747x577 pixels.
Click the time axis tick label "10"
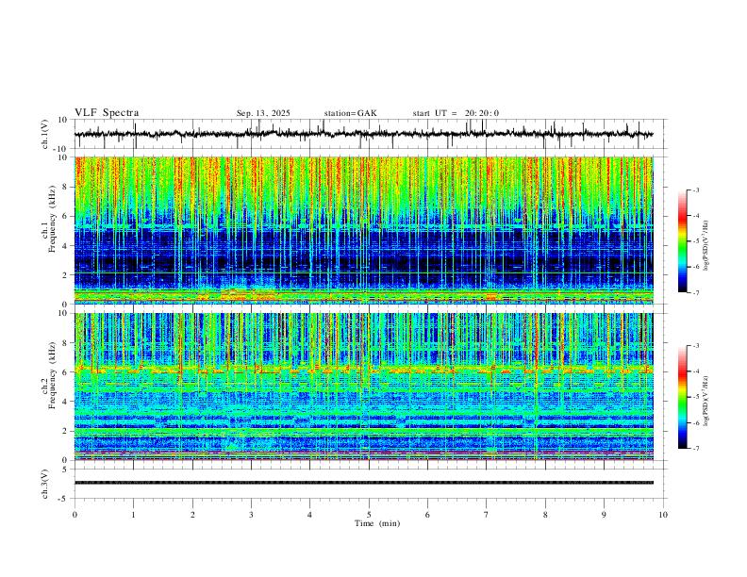pyautogui.click(x=663, y=515)
